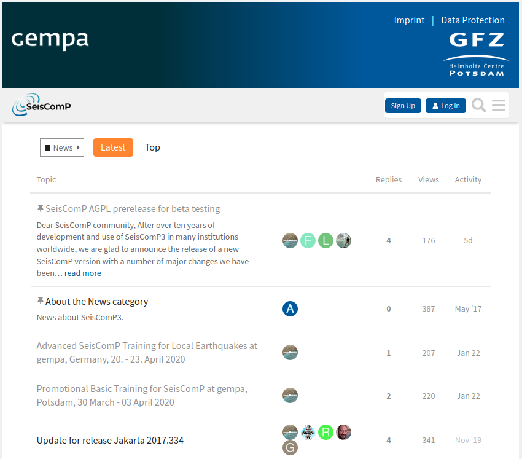
Task: Click the green 'R' user avatar
Action: click(325, 432)
